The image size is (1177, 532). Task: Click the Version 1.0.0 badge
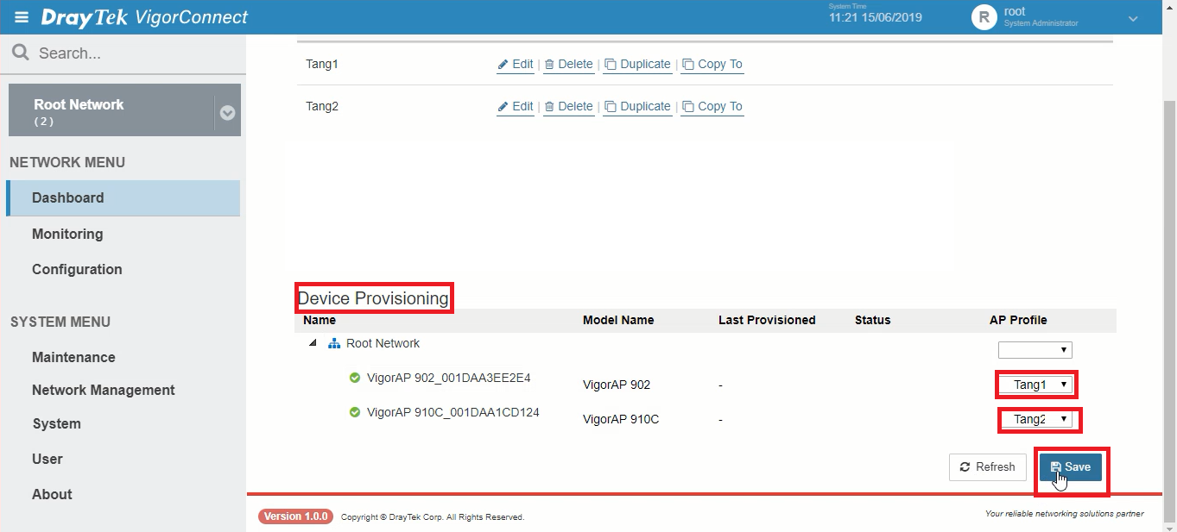[x=295, y=516]
